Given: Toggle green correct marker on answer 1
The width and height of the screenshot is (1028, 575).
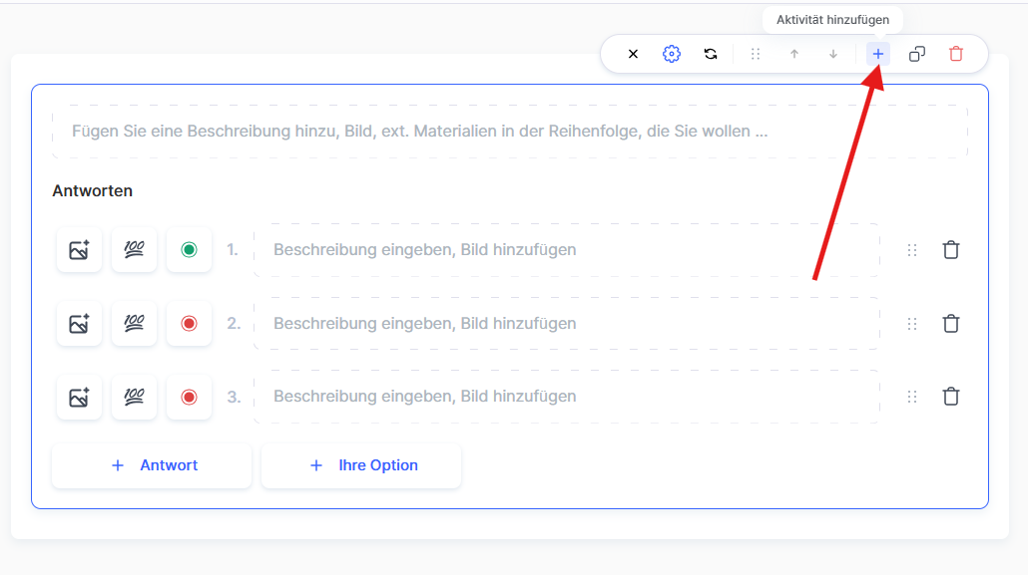Looking at the screenshot, I should (x=189, y=250).
